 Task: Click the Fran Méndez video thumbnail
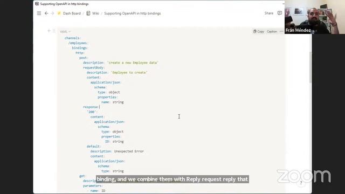tap(315, 17)
